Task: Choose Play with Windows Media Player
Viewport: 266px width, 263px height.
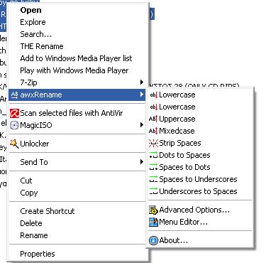Action: tap(74, 70)
